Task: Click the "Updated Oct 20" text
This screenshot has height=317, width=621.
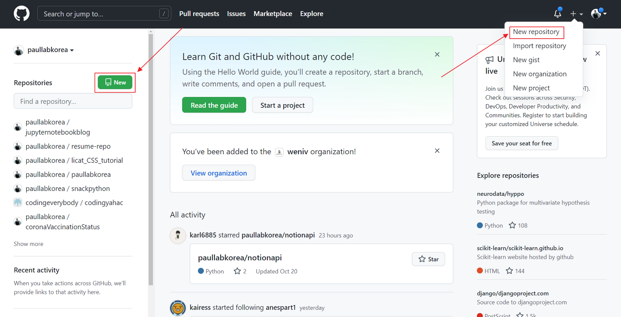Action: click(277, 271)
